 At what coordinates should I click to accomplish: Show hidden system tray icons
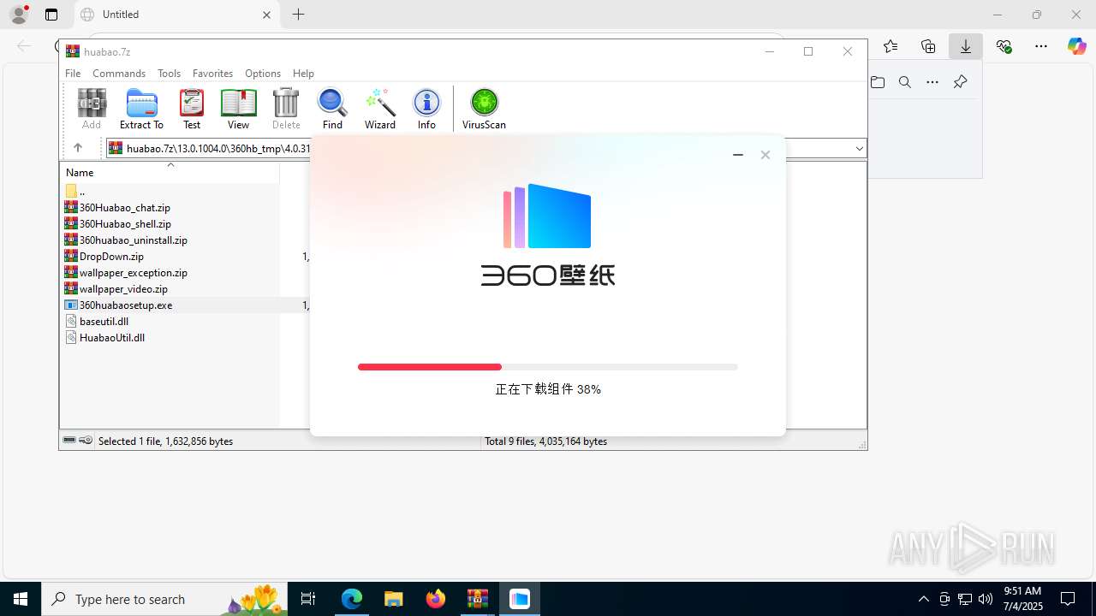(923, 599)
